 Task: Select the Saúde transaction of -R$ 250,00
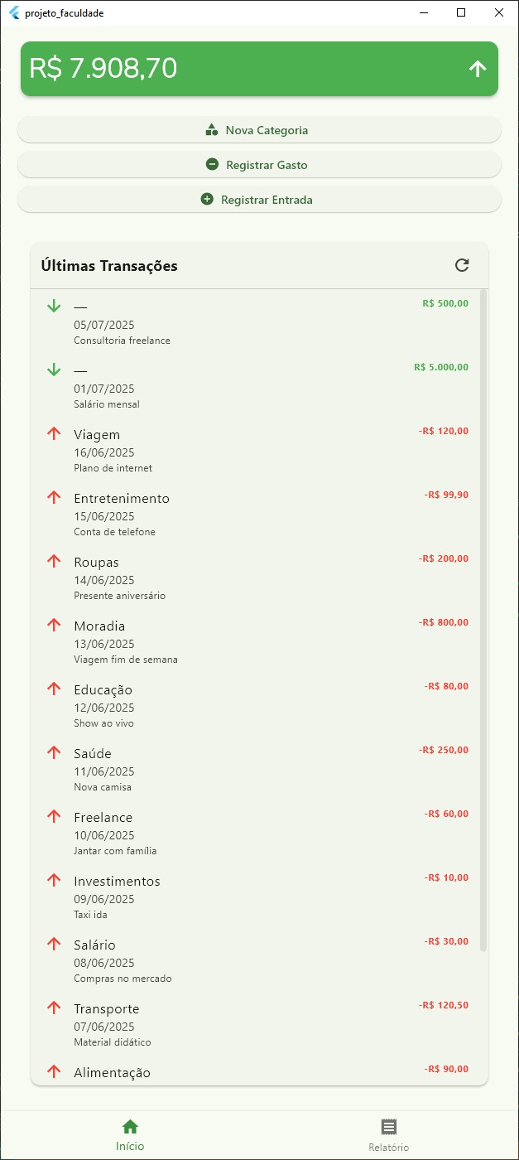pos(257,769)
